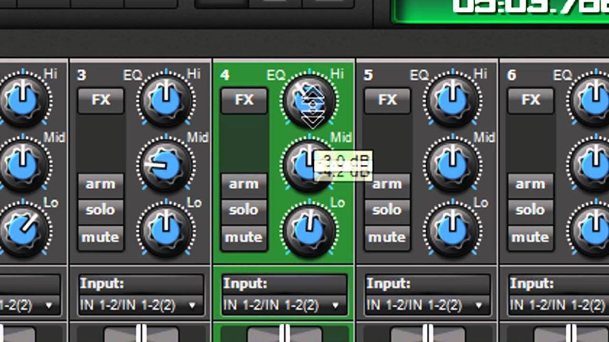Open FX panel on track 4
This screenshot has height=342, width=609.
(244, 100)
